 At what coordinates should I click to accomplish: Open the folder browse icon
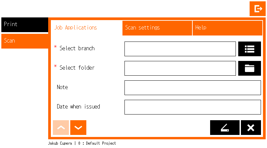pos(249,68)
